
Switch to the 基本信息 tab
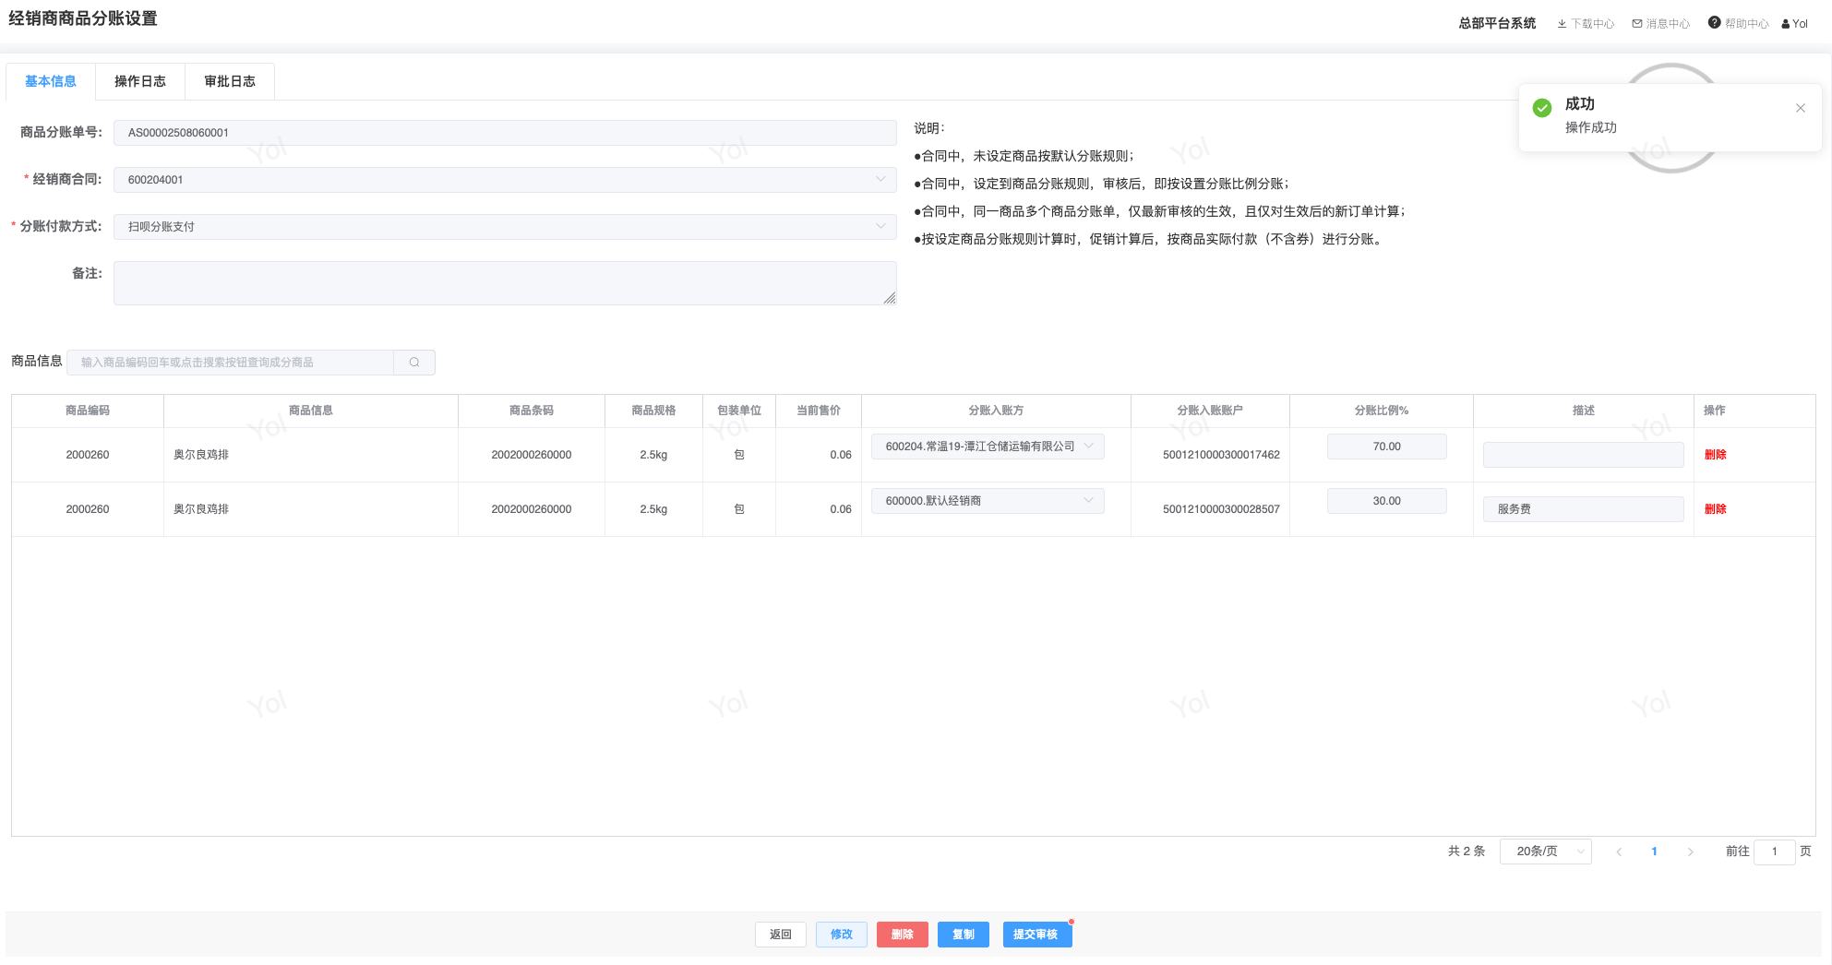[51, 81]
